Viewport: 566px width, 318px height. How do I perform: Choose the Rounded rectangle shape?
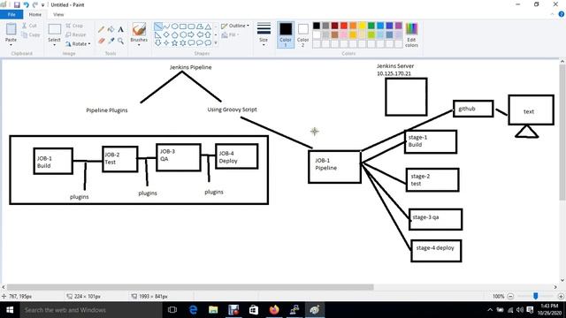pos(191,26)
